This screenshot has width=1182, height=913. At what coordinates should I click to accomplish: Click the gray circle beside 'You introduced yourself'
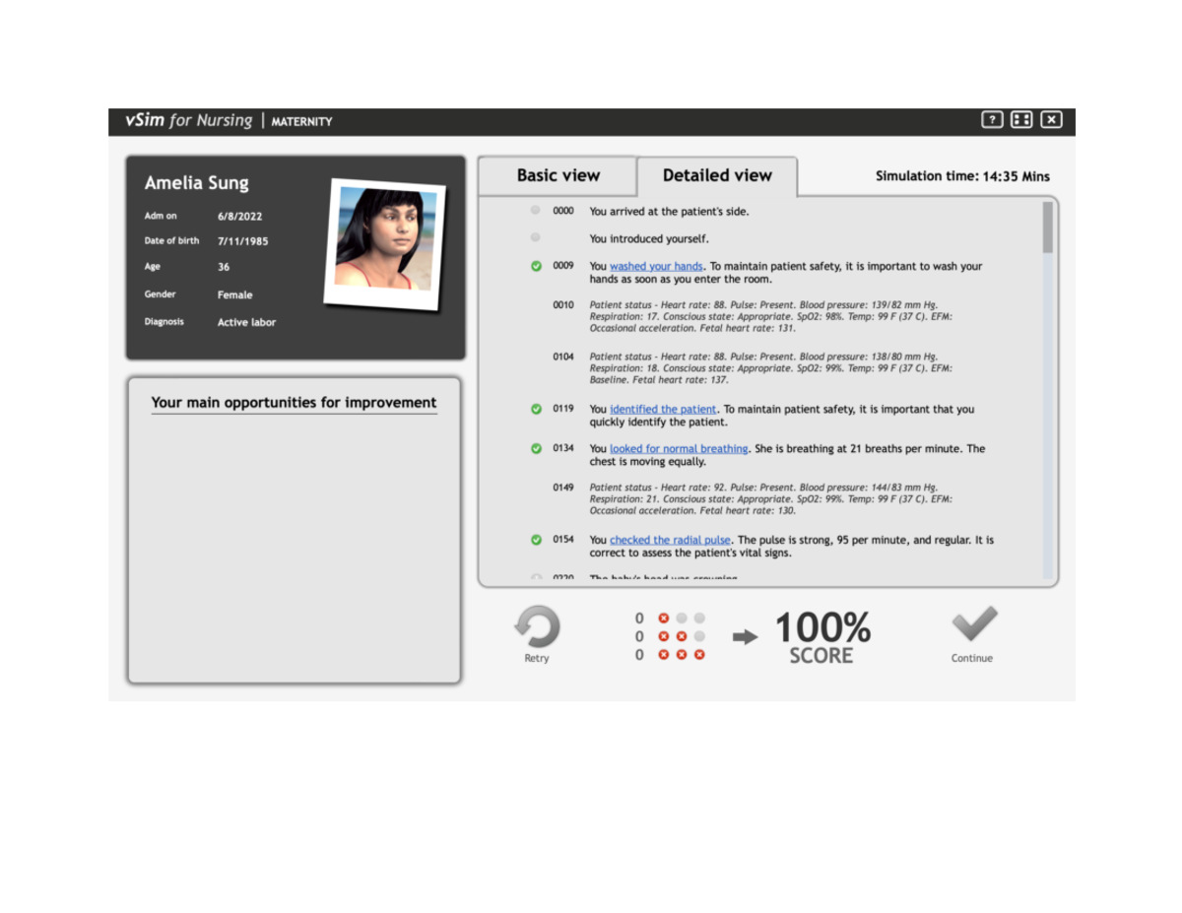click(534, 236)
